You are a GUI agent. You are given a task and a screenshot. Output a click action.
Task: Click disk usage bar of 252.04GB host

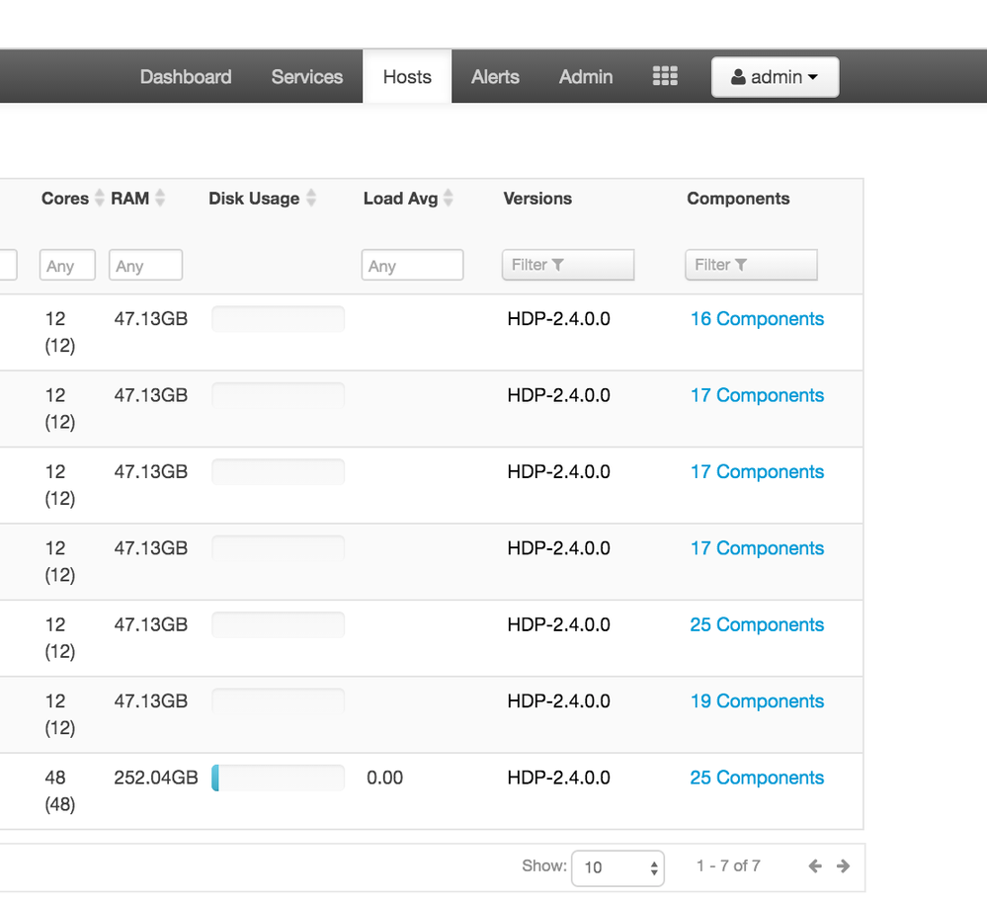[x=278, y=779]
